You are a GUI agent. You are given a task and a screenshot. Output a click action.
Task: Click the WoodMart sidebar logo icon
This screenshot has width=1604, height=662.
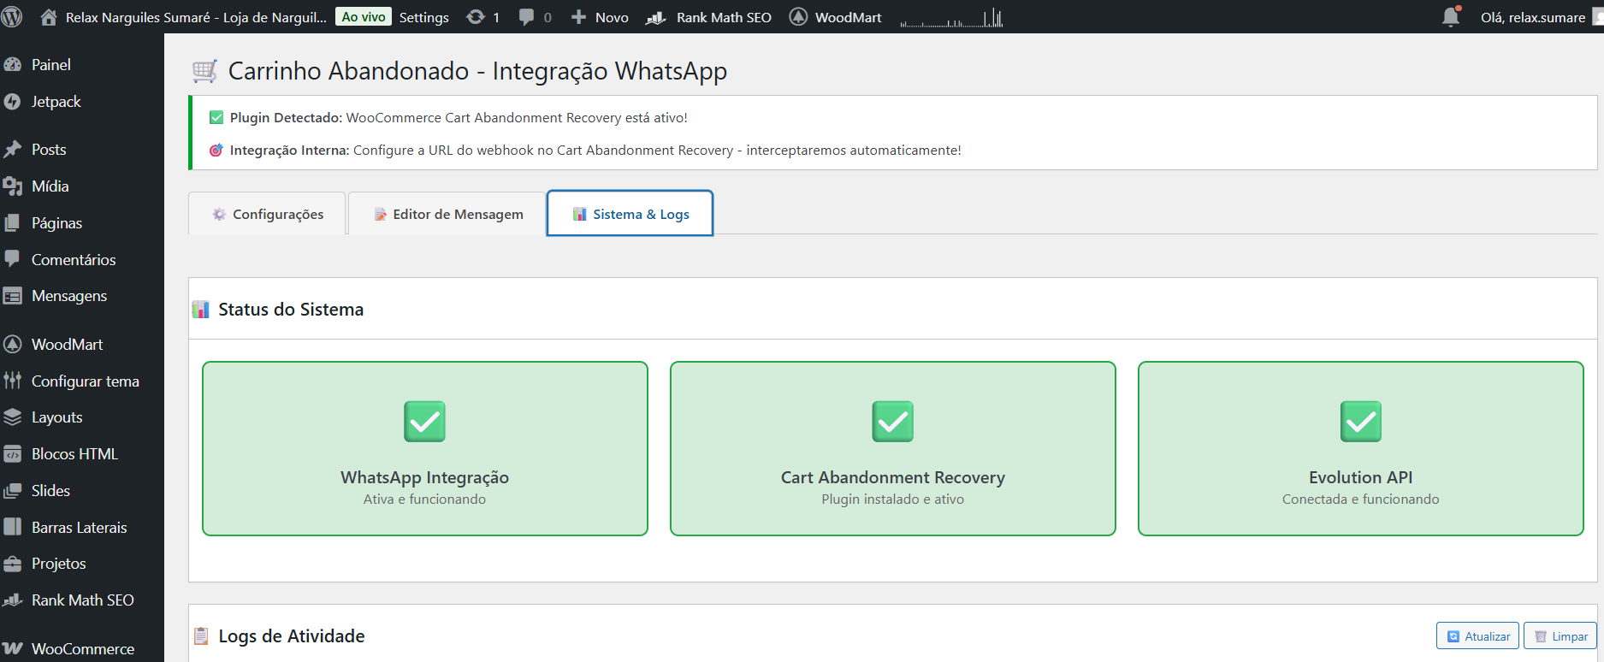pyautogui.click(x=13, y=345)
